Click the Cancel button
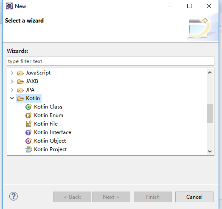 click(194, 197)
